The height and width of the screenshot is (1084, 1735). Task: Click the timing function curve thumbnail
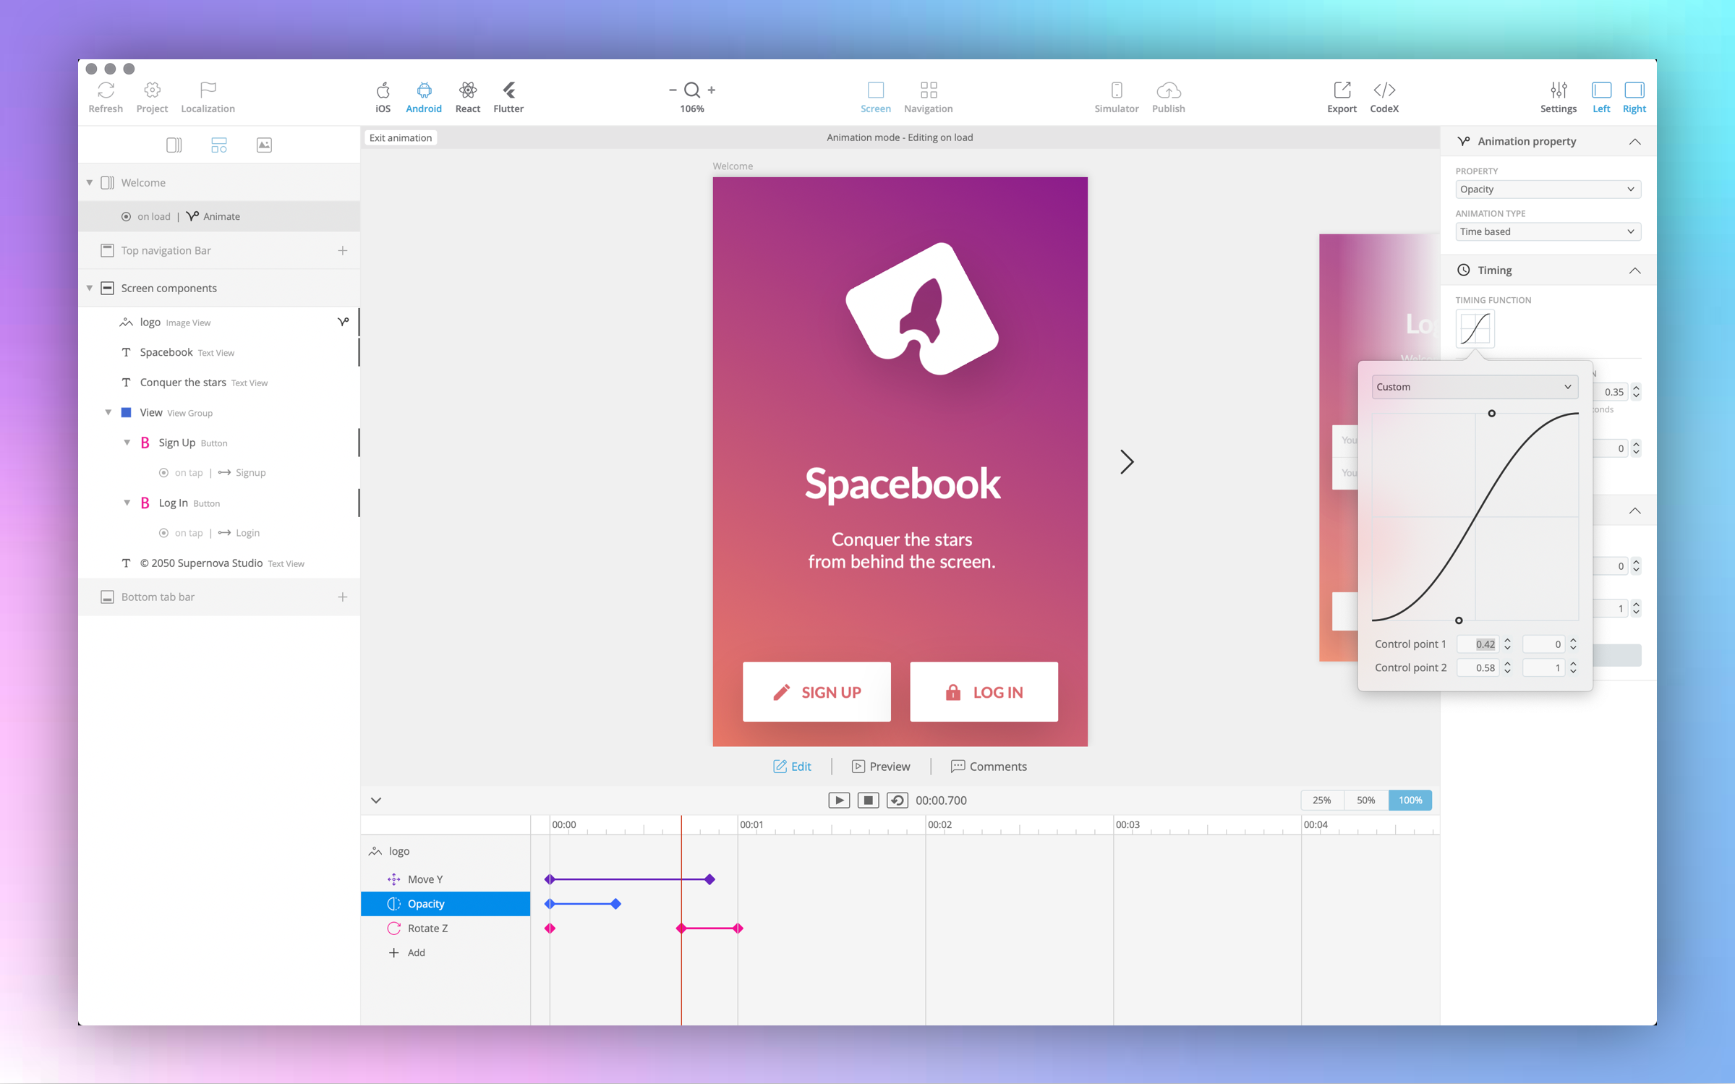point(1475,329)
